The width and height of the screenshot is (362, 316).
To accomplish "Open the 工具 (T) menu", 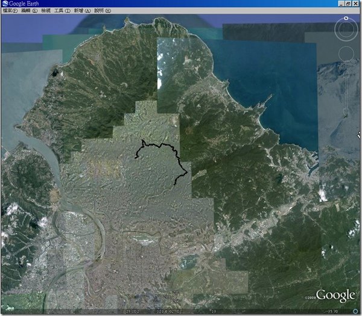I will pos(62,11).
